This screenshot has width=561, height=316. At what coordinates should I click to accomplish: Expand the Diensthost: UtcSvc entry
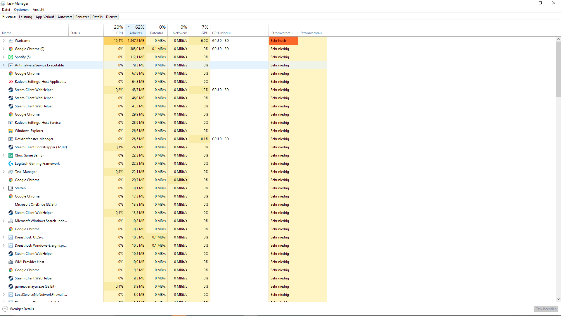(4, 237)
